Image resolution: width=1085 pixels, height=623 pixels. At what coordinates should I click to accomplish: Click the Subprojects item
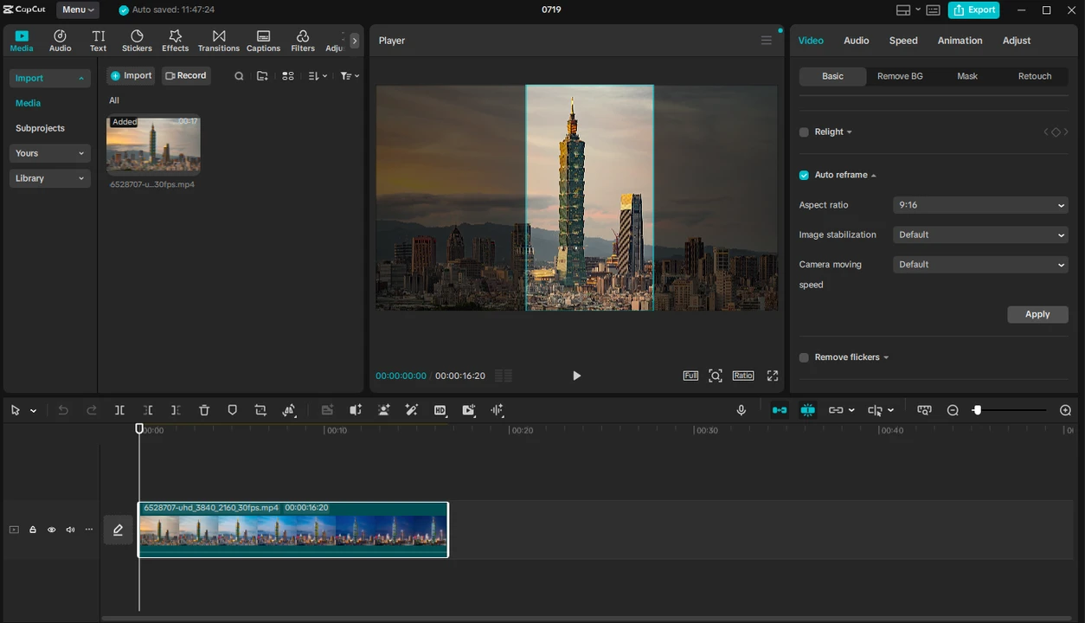pos(40,128)
